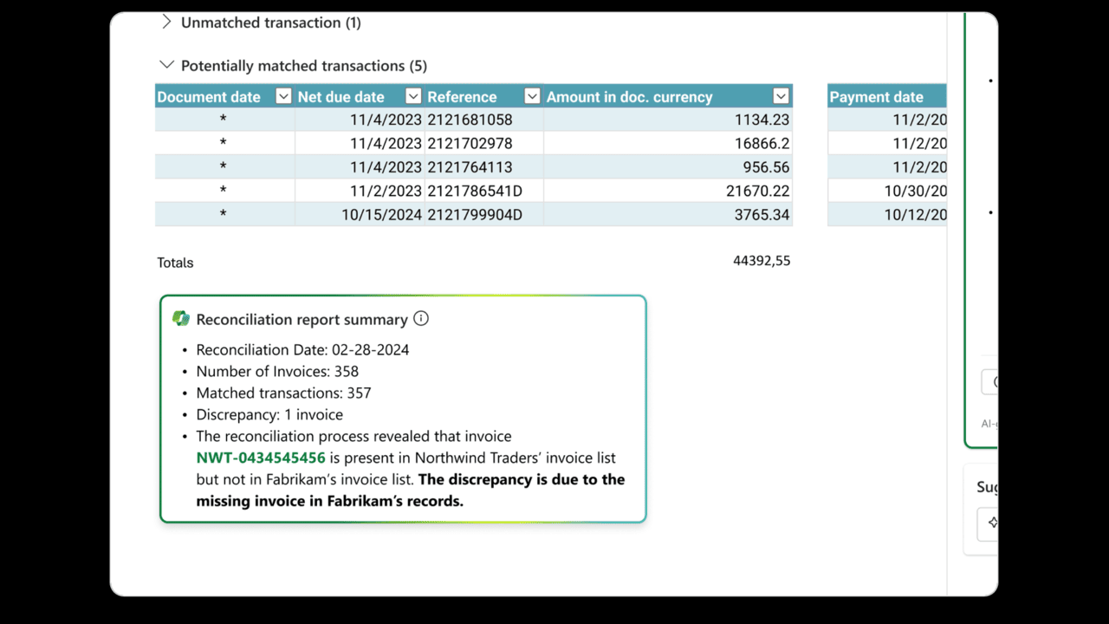
Task: Select net due date for reference 2121702978
Action: pyautogui.click(x=360, y=143)
